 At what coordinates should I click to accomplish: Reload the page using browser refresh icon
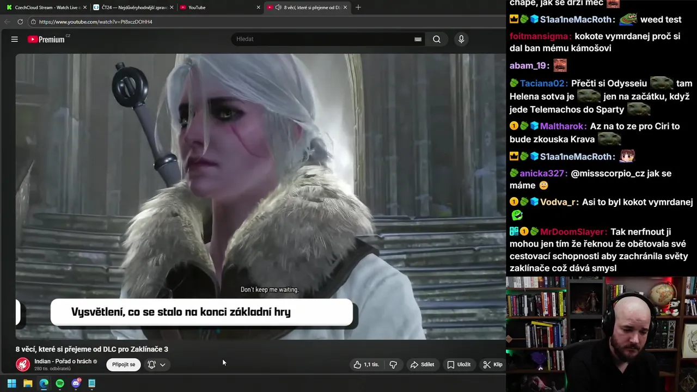(x=20, y=22)
